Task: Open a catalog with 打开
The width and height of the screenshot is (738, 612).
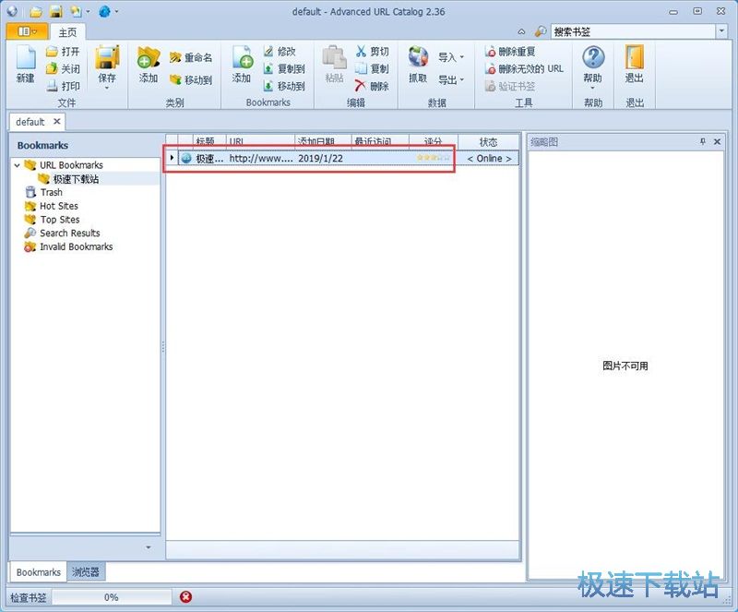Action: 63,52
